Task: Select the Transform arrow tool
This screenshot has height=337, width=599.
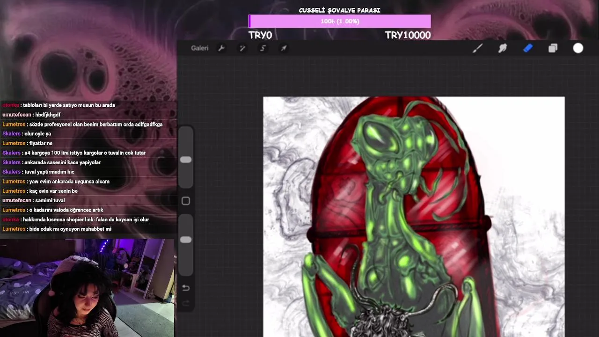Action: tap(284, 48)
